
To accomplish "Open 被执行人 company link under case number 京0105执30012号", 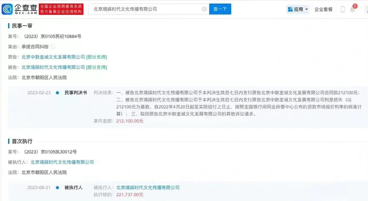I will 62,162.
